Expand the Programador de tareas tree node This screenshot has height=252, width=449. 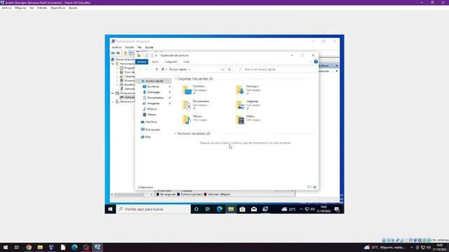pyautogui.click(x=117, y=68)
